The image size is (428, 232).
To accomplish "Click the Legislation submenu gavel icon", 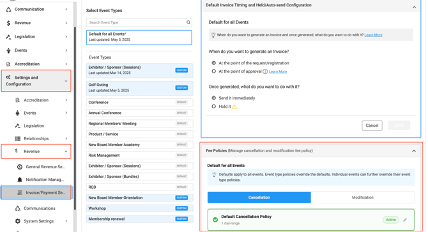I will click(17, 126).
